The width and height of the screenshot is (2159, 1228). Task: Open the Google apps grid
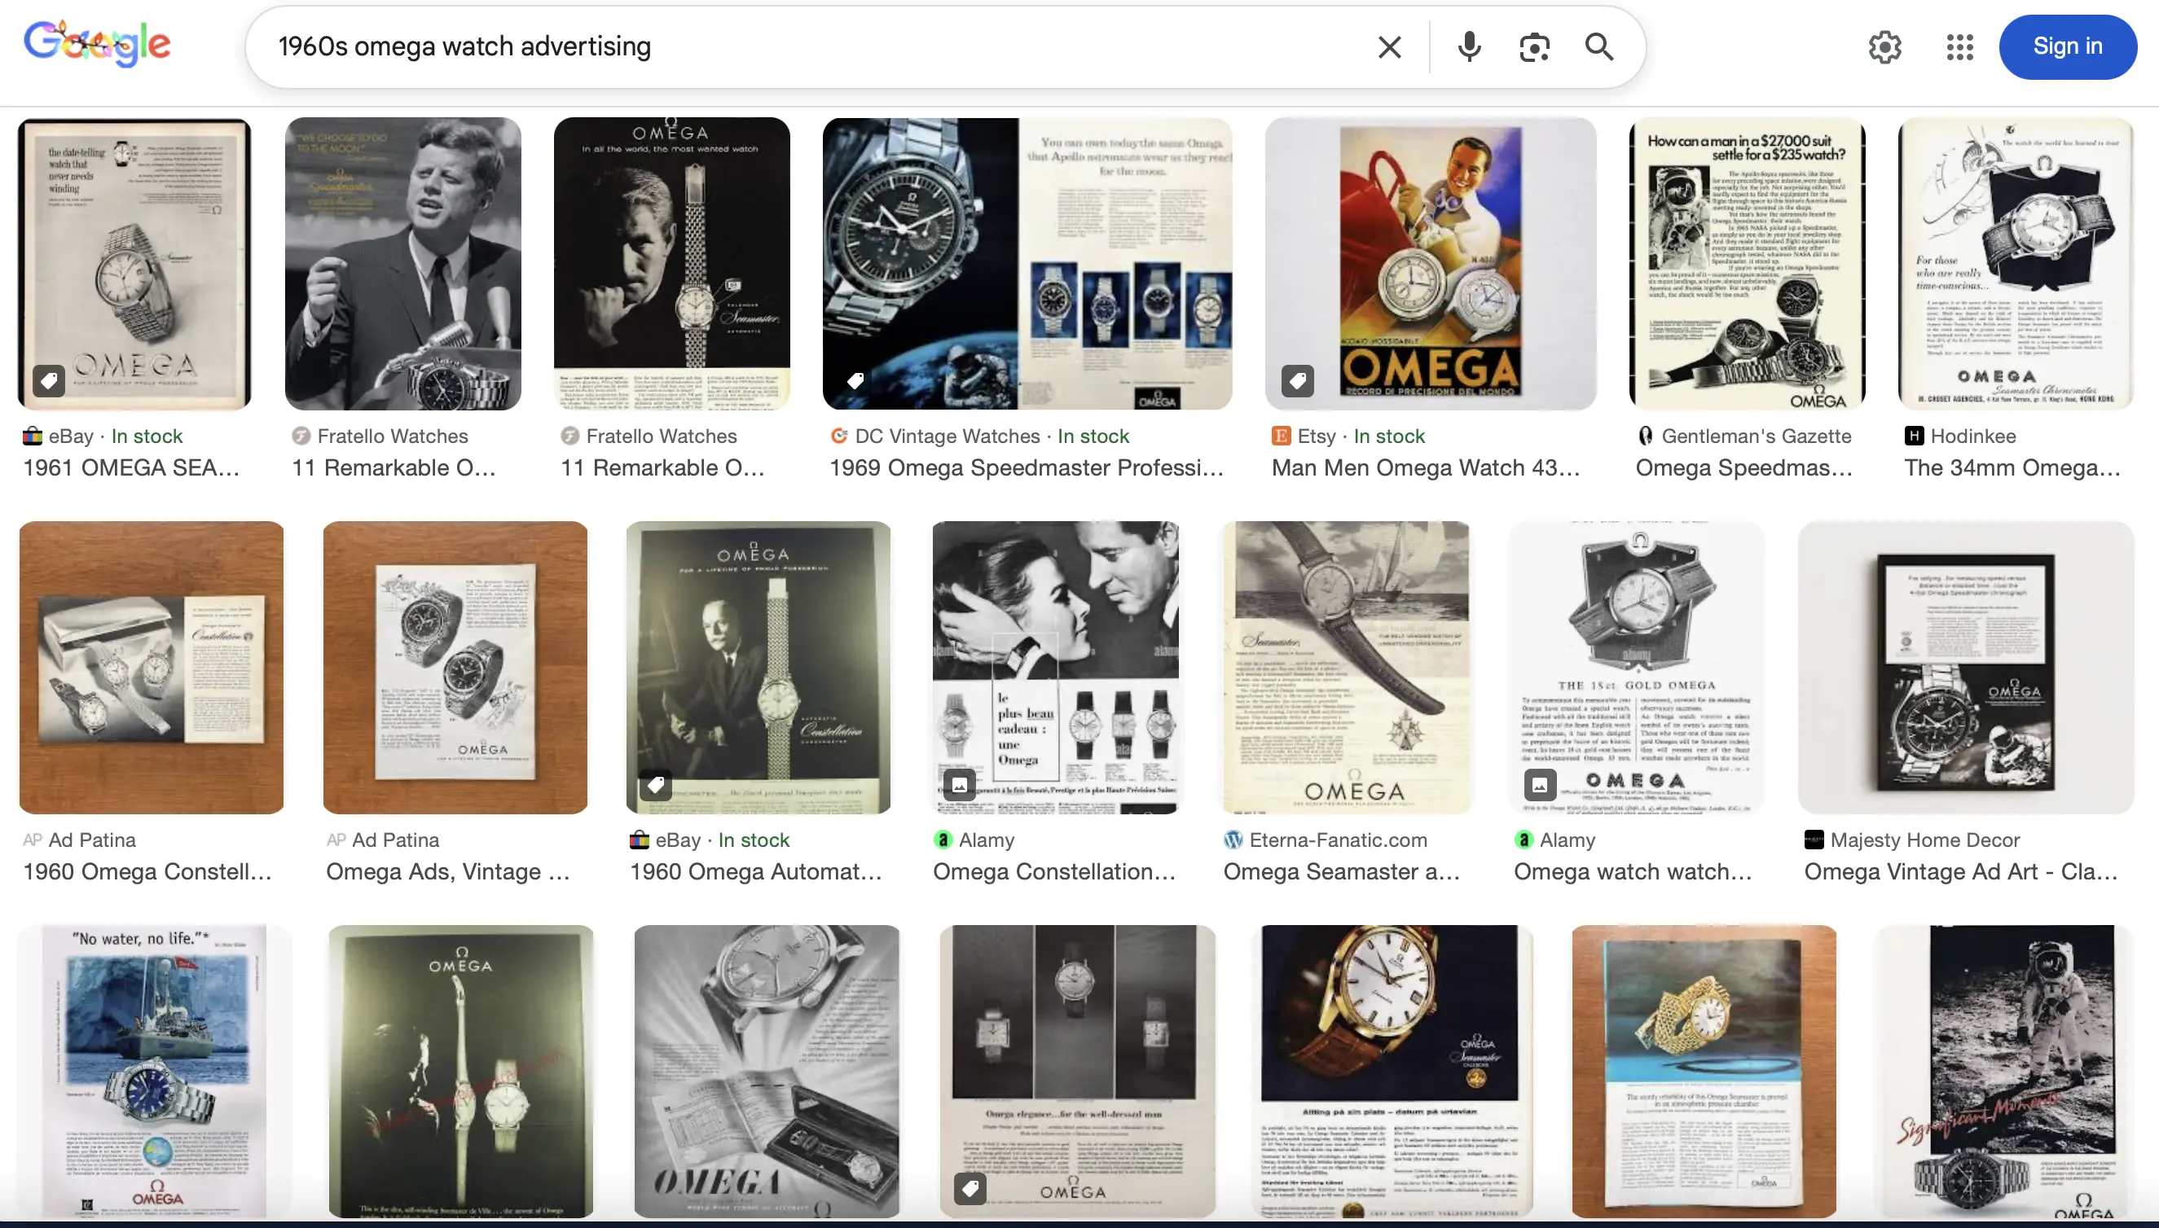pos(1959,47)
